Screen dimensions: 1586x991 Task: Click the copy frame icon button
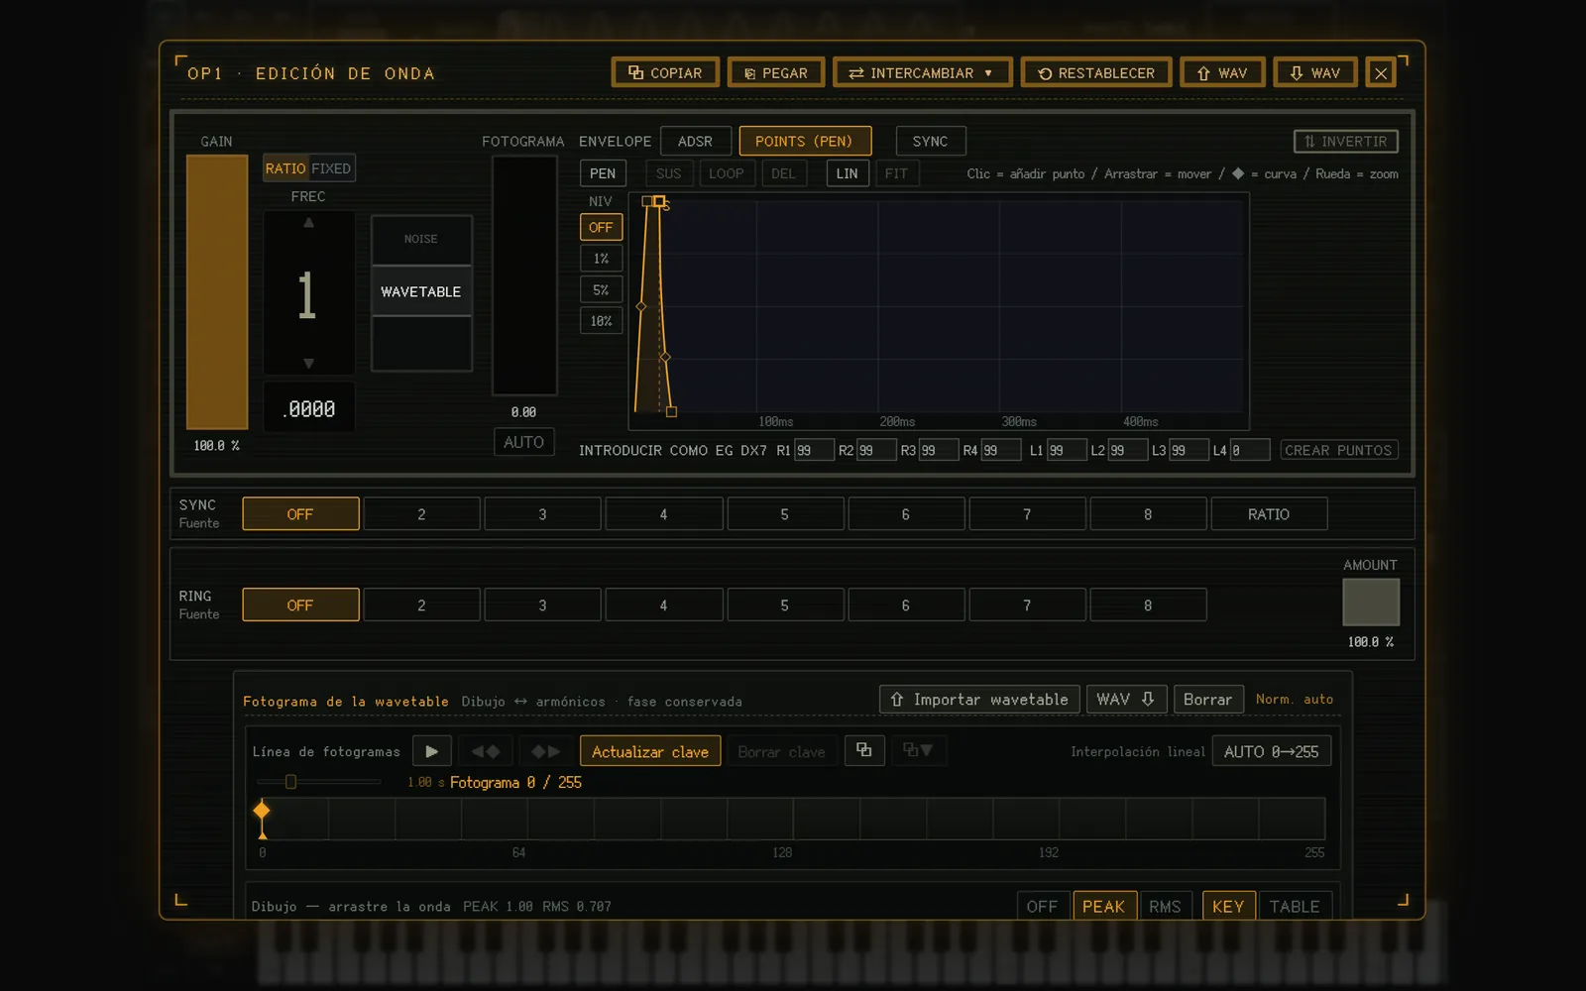[x=864, y=750]
